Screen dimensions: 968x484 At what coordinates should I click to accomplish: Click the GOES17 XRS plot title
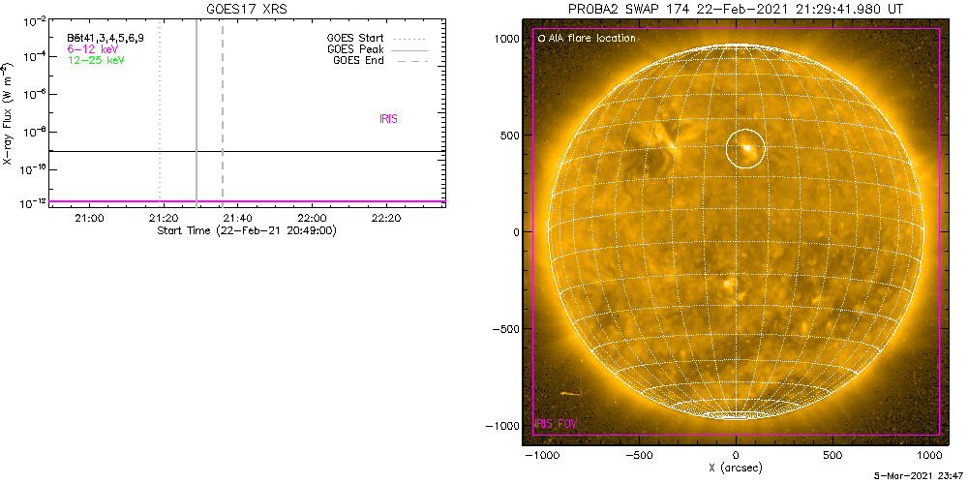246,10
